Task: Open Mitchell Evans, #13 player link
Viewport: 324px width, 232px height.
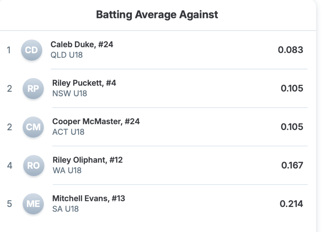Action: coord(89,198)
